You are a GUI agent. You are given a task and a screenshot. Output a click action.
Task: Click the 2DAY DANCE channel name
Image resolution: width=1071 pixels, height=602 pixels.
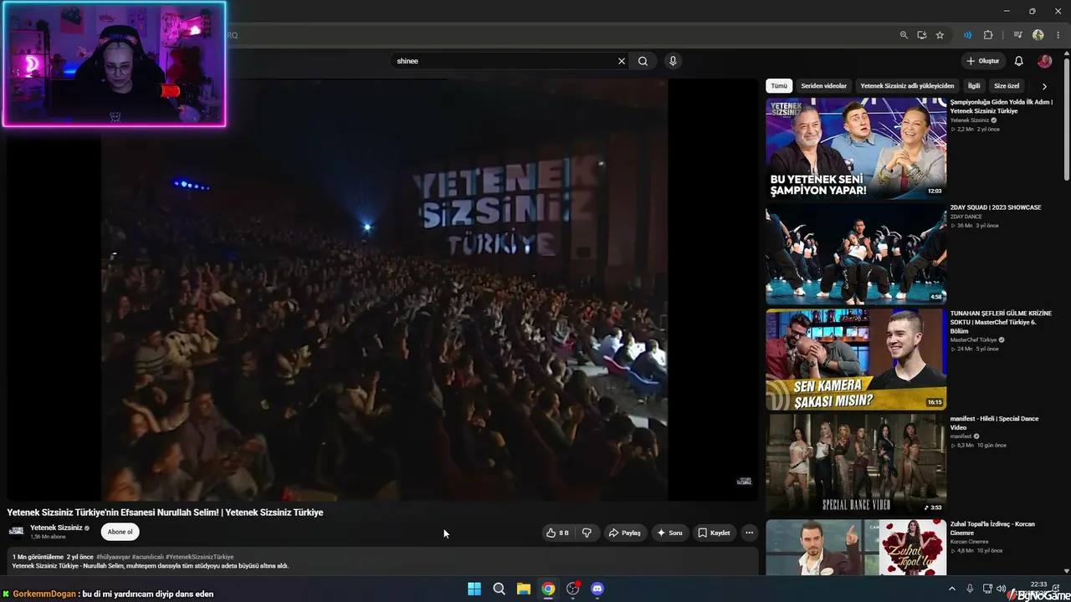tap(966, 217)
